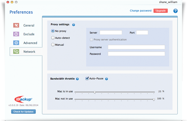
Task: Click the 100 % value label
Action: click(x=161, y=98)
